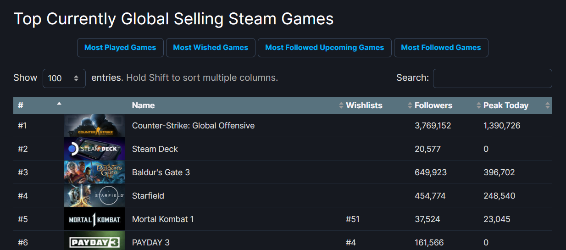Image resolution: width=566 pixels, height=250 pixels.
Task: Click the Counter-Strike: Global Offensive name link
Action: pos(193,126)
